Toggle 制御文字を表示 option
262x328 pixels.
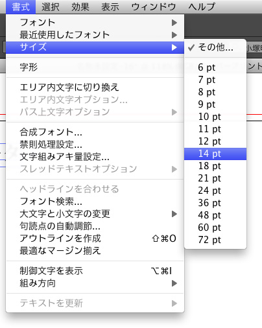point(95,271)
